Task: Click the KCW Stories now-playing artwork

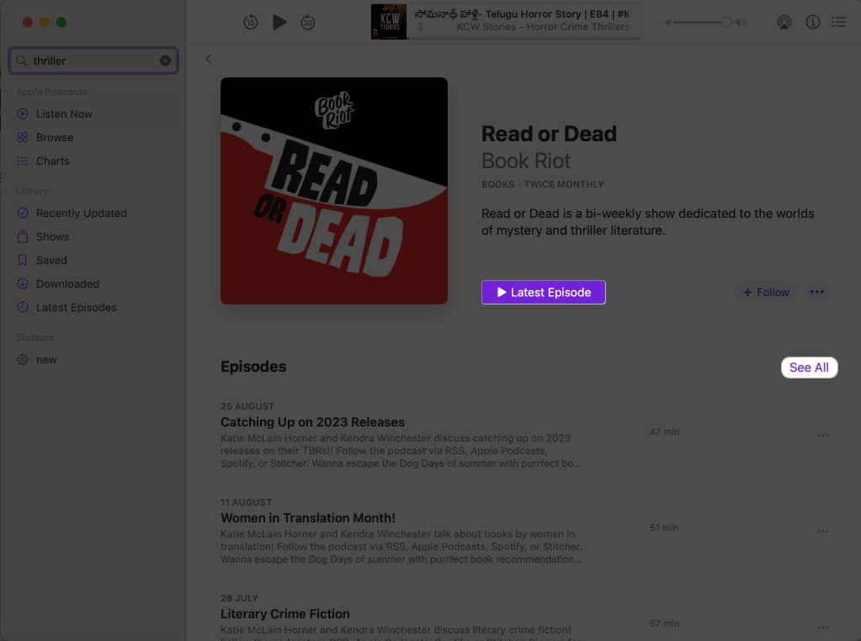Action: 389,22
